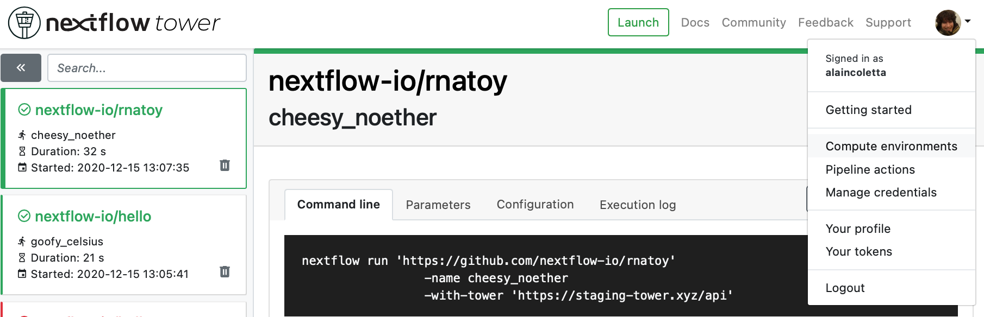984x317 pixels.
Task: Open the Feedback link
Action: coord(826,22)
